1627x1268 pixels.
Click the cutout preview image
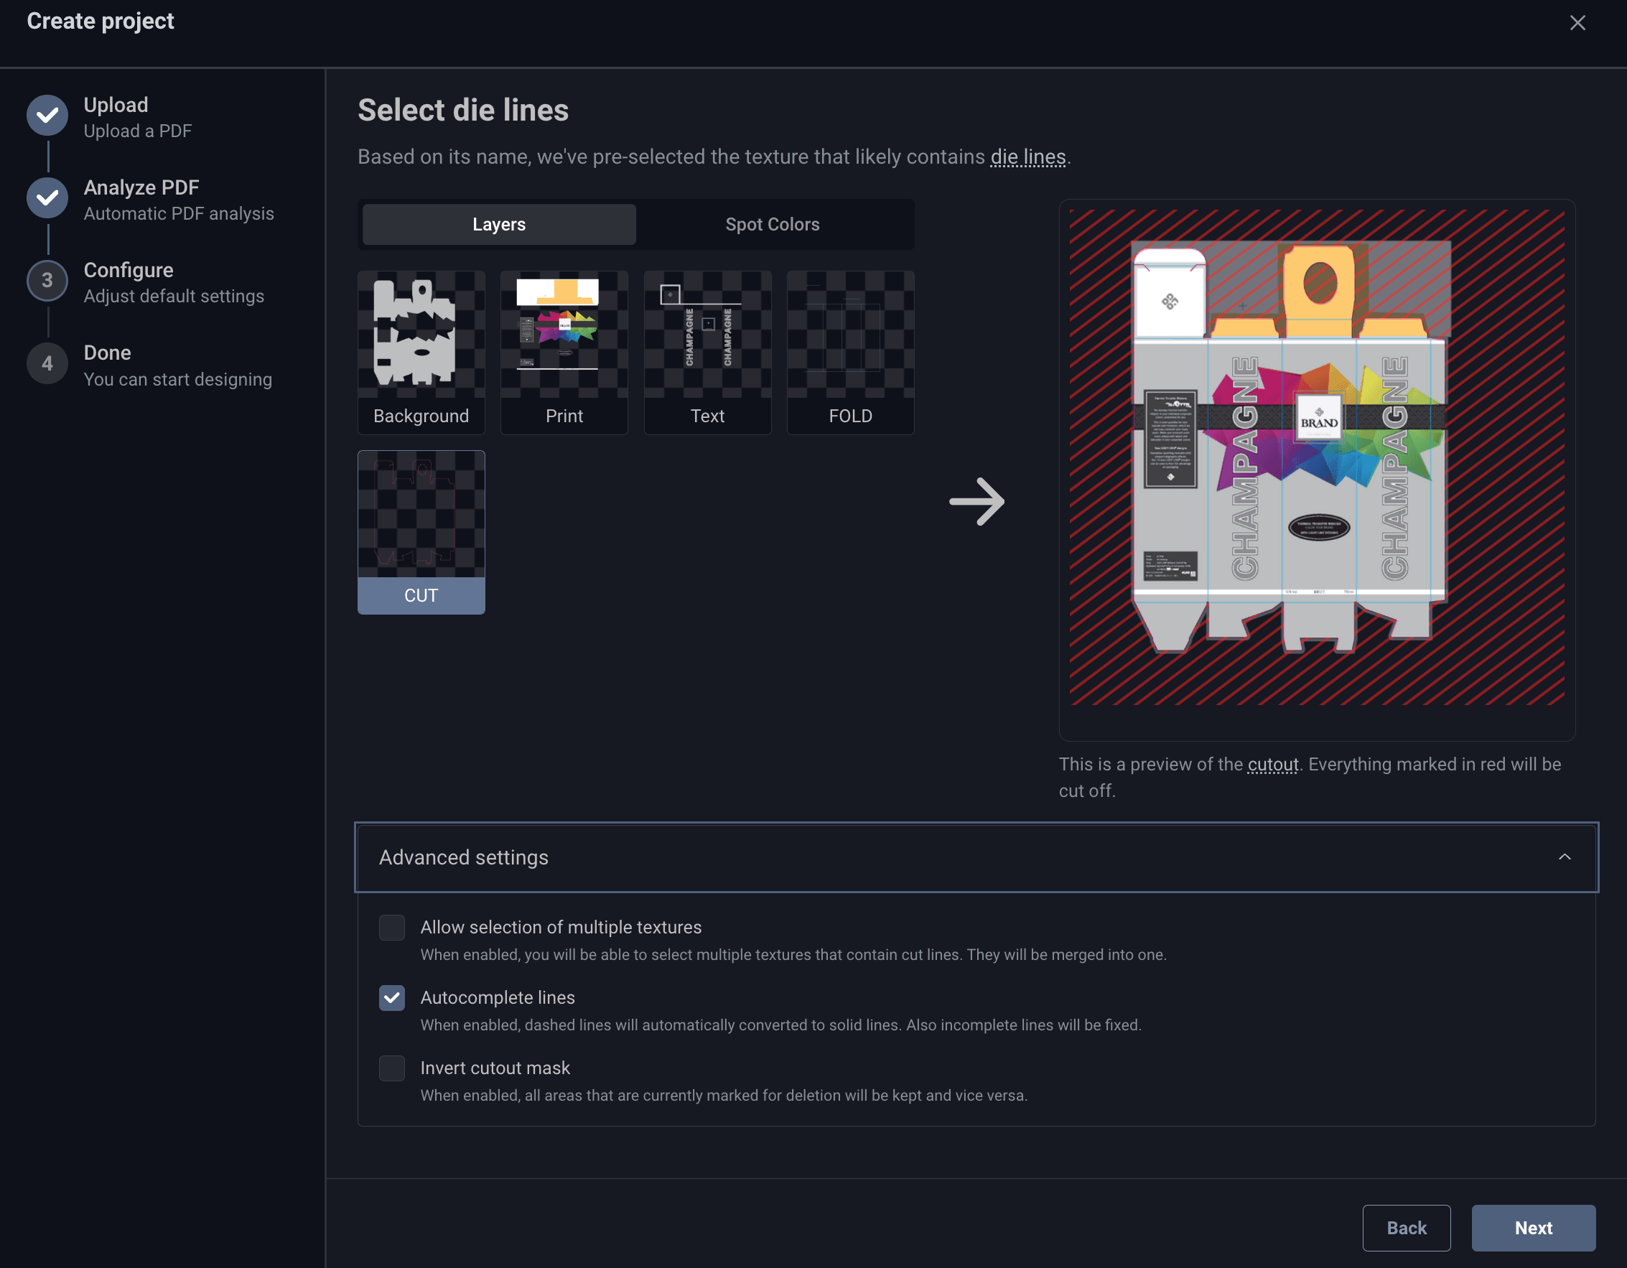pos(1316,457)
